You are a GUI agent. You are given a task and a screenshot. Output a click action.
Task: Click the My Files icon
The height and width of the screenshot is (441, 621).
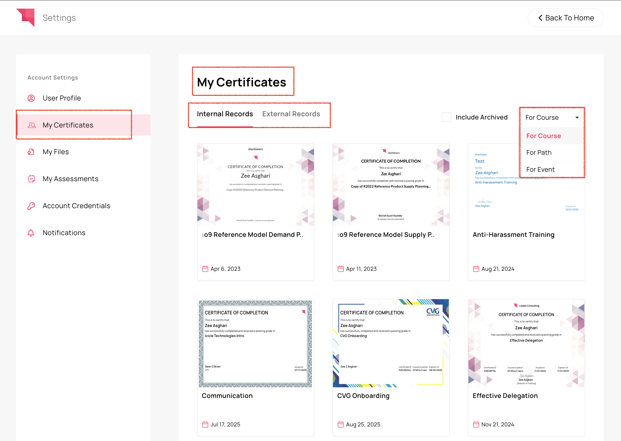click(x=31, y=152)
